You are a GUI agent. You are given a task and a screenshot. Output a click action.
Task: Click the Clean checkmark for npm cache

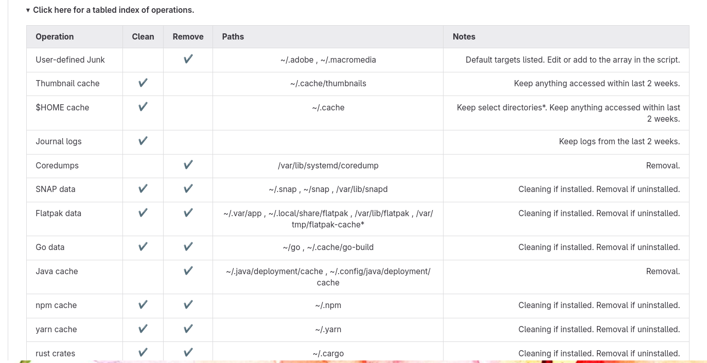pos(143,305)
